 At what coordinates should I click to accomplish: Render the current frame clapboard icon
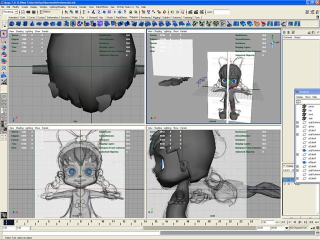190,12
